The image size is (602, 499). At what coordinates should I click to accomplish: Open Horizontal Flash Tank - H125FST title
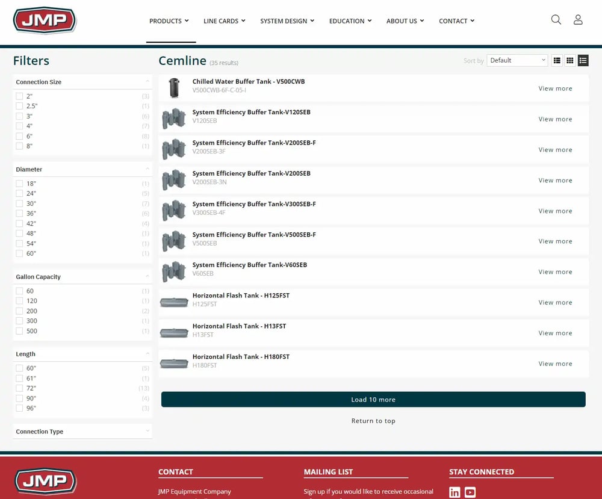[241, 296]
